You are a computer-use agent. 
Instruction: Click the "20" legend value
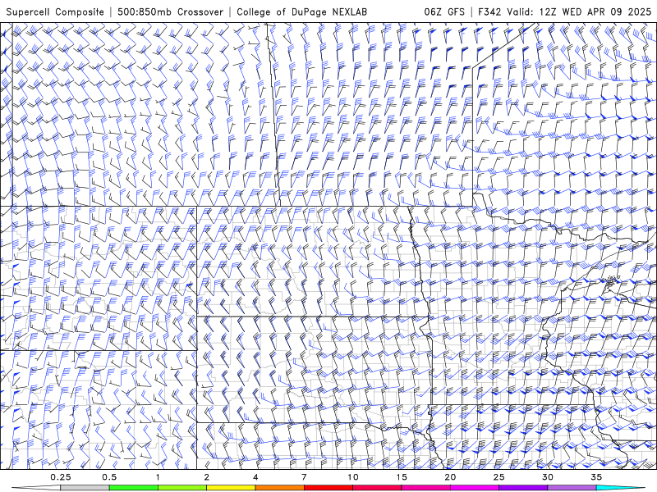point(450,477)
